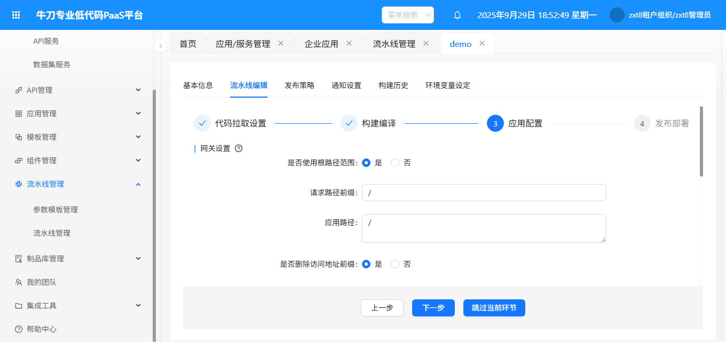Click the gateway settings help icon
Image resolution: width=726 pixels, height=342 pixels.
pyautogui.click(x=239, y=149)
